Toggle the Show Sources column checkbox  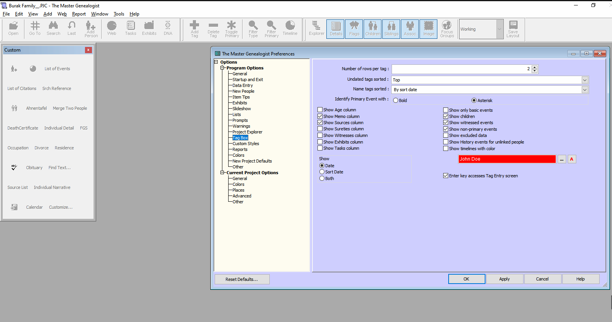click(320, 123)
